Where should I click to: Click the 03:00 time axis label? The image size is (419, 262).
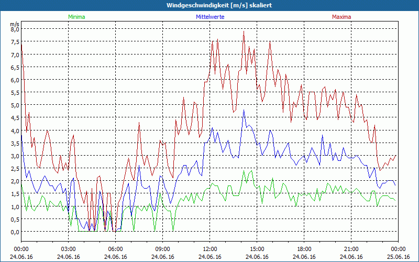pyautogui.click(x=69, y=249)
